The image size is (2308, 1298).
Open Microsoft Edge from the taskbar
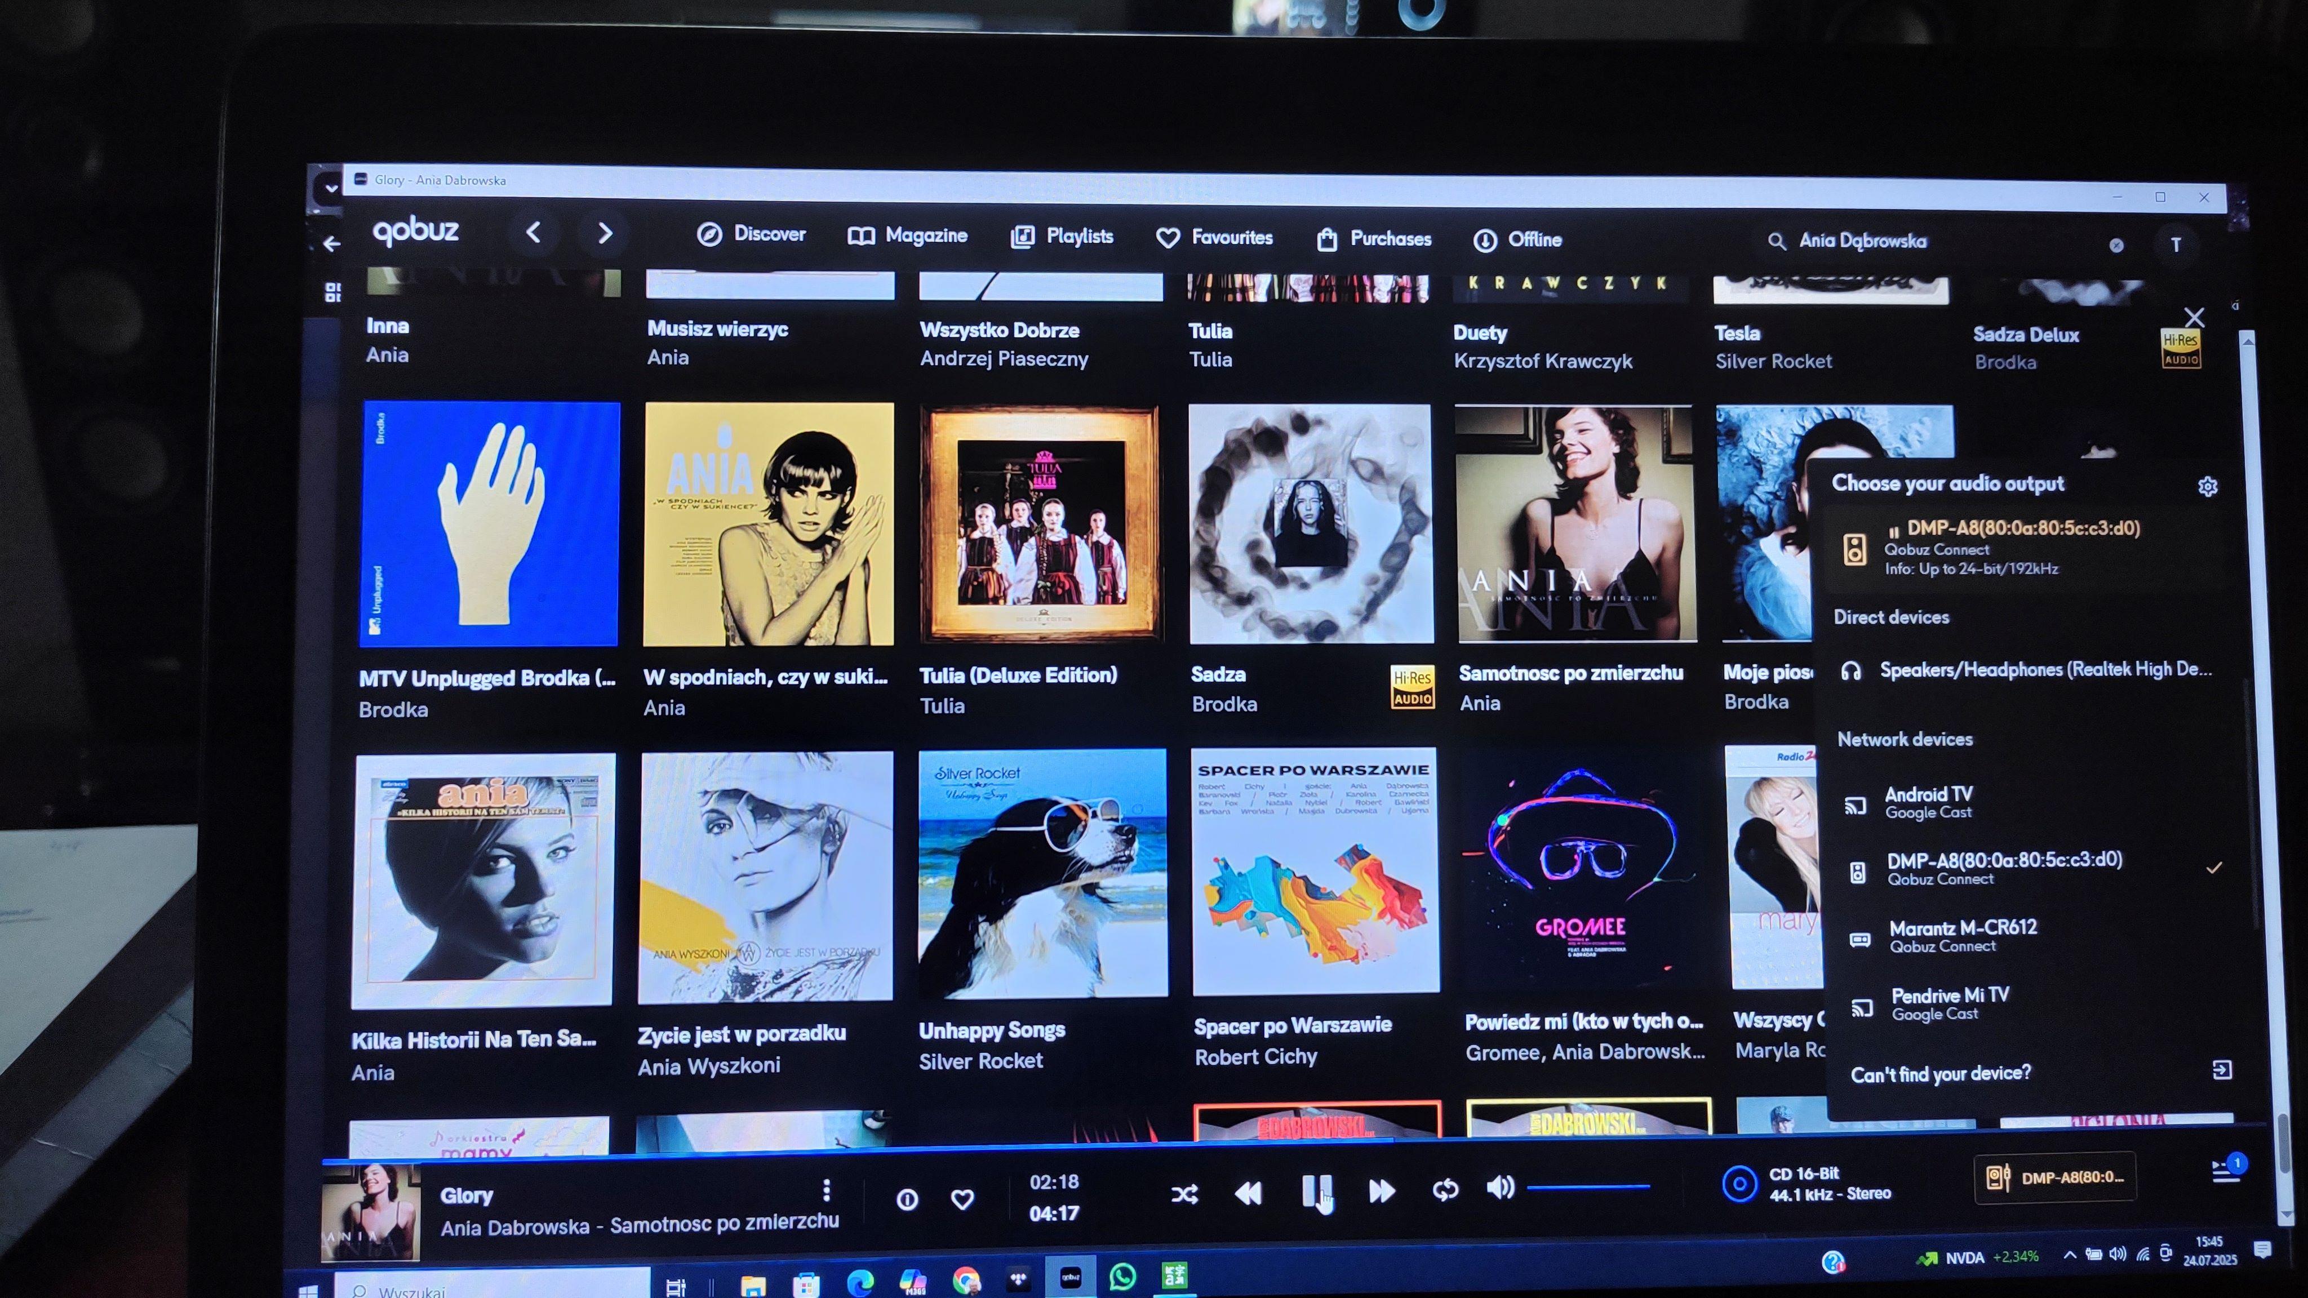[x=859, y=1283]
